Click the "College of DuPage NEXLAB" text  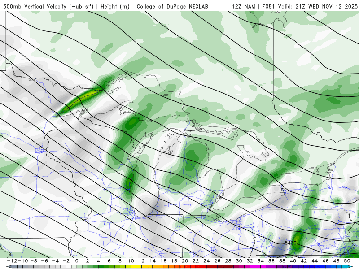click(x=172, y=6)
